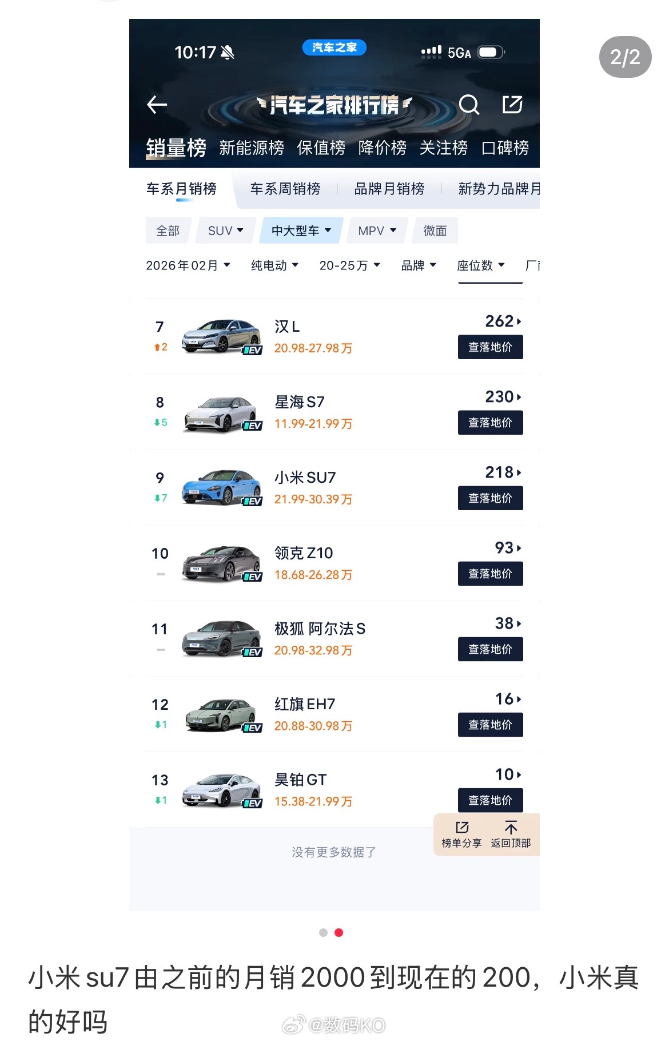Click the back arrow at top left
The height and width of the screenshot is (1041, 669).
155,105
